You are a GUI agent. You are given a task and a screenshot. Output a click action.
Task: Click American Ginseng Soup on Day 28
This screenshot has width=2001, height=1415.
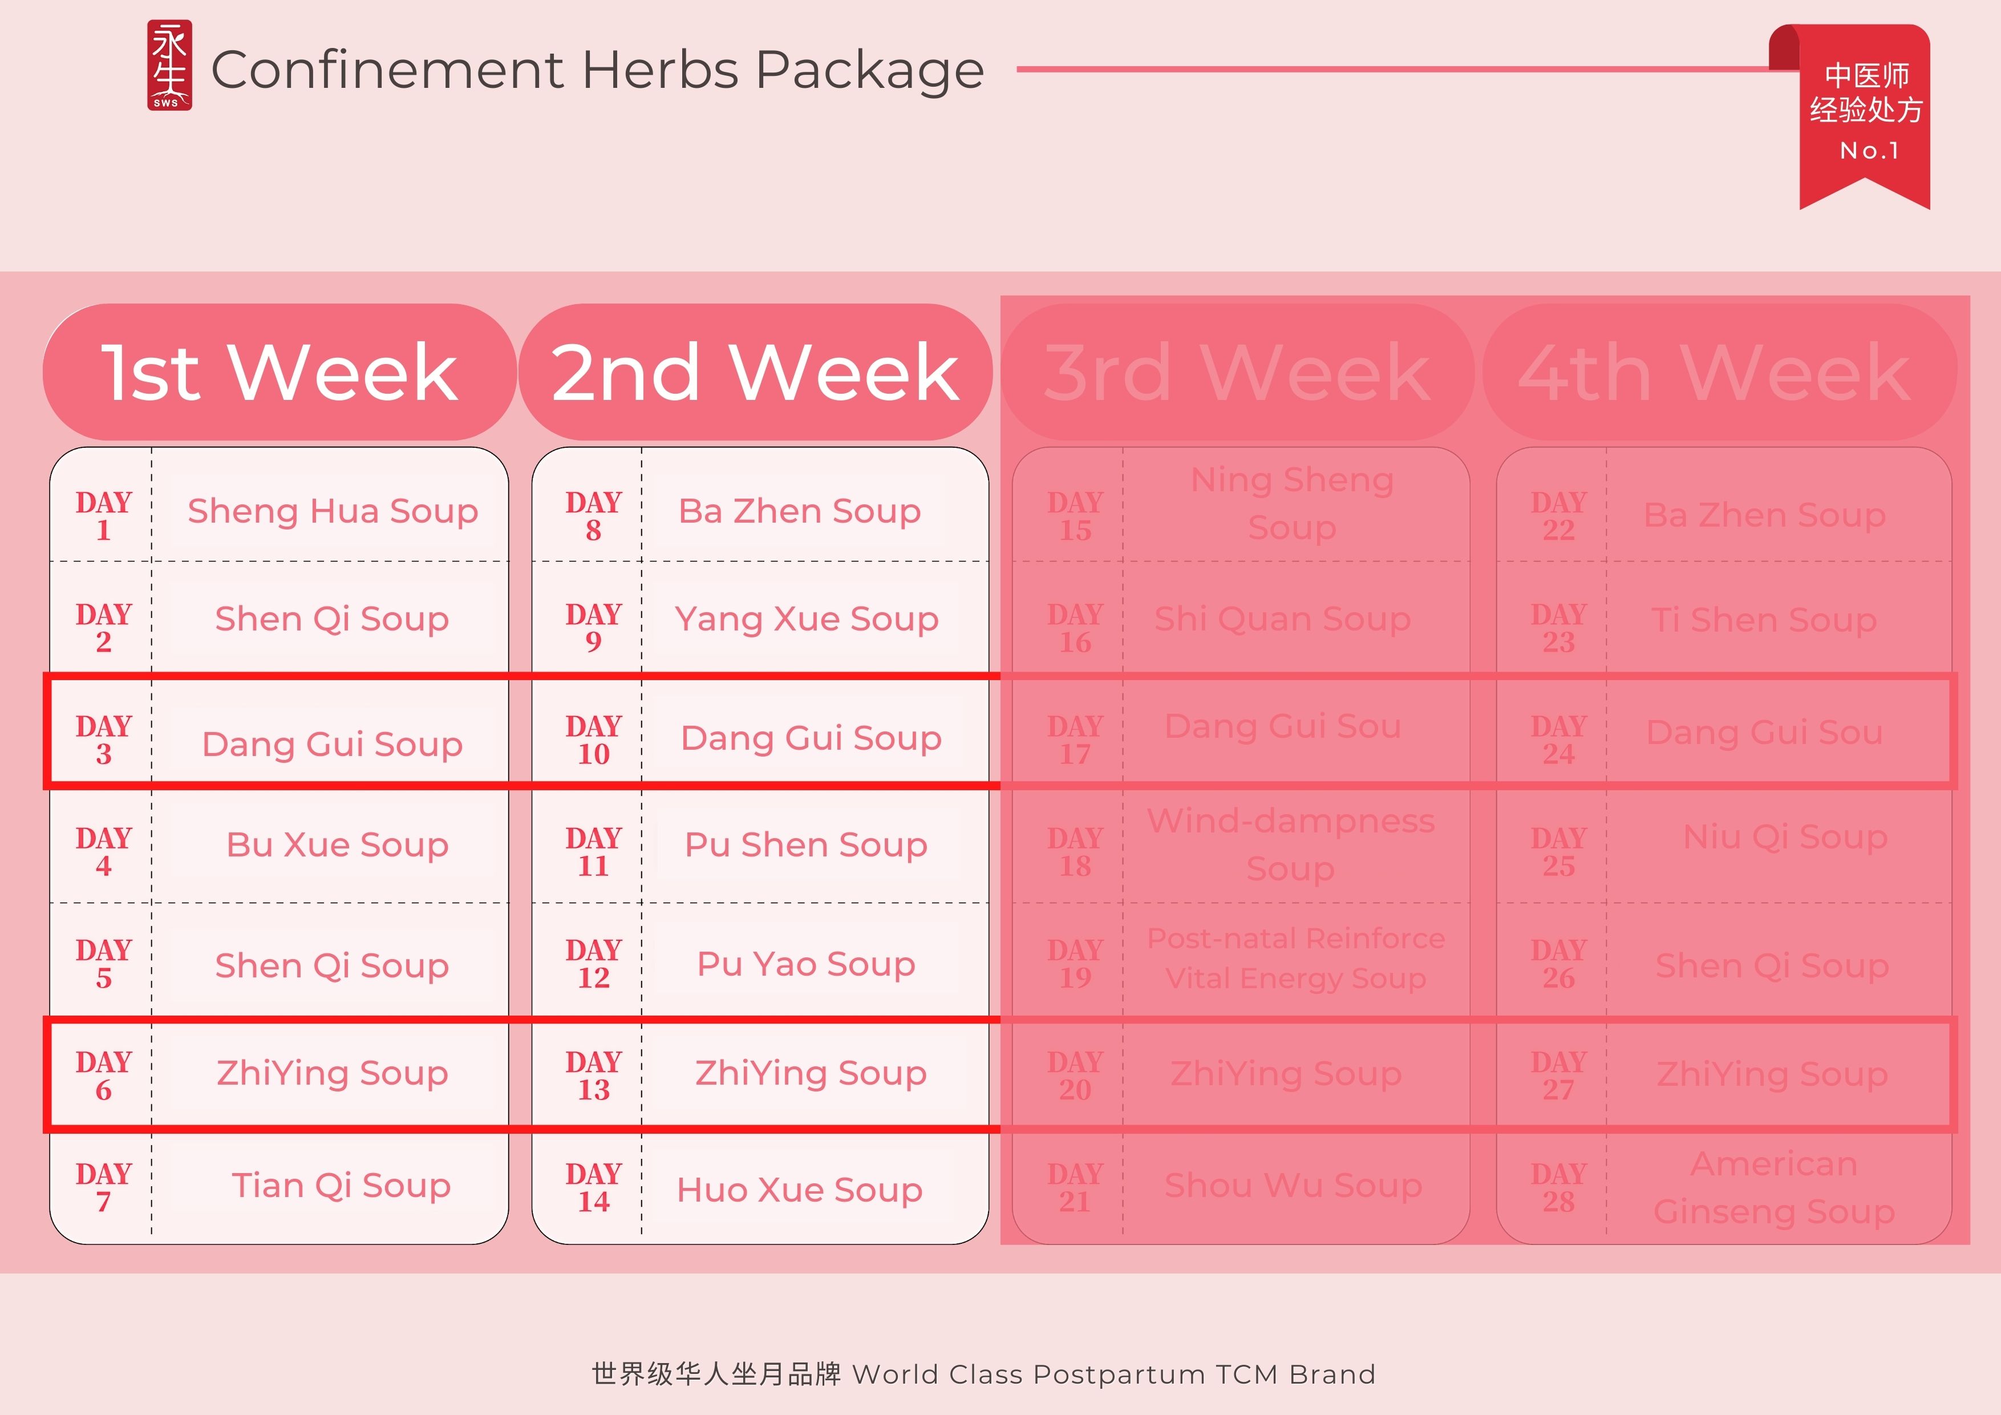1773,1187
